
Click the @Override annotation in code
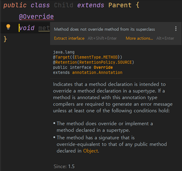tap(36, 17)
